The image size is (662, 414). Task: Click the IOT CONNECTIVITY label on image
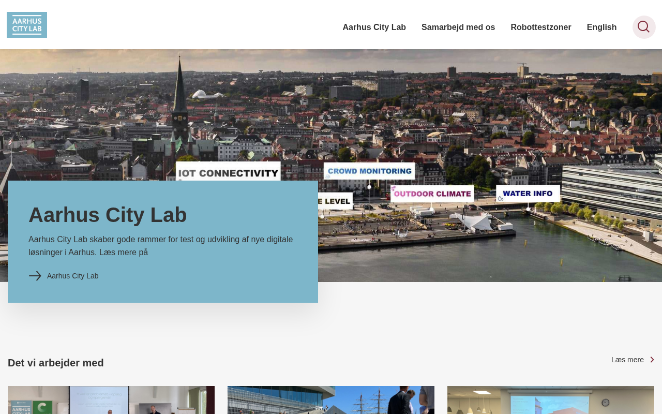click(229, 172)
